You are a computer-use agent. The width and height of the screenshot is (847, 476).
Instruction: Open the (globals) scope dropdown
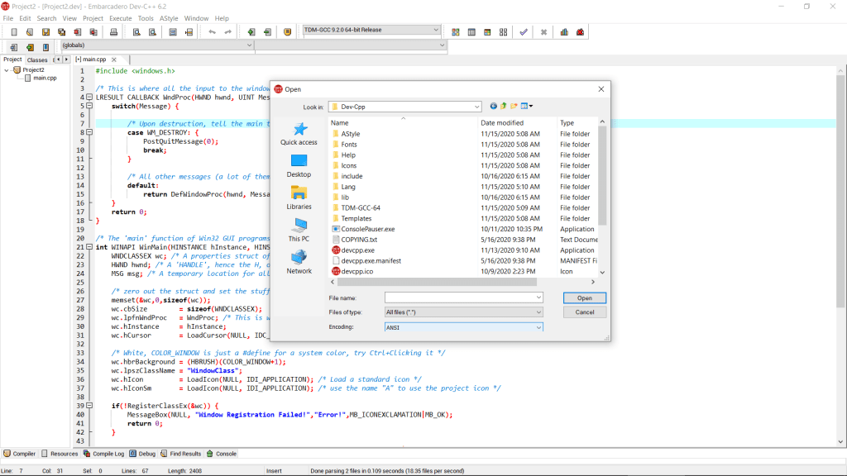[x=249, y=45]
